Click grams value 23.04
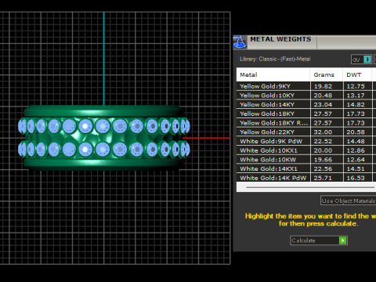Screen dimensions: 376x282 coord(323,105)
